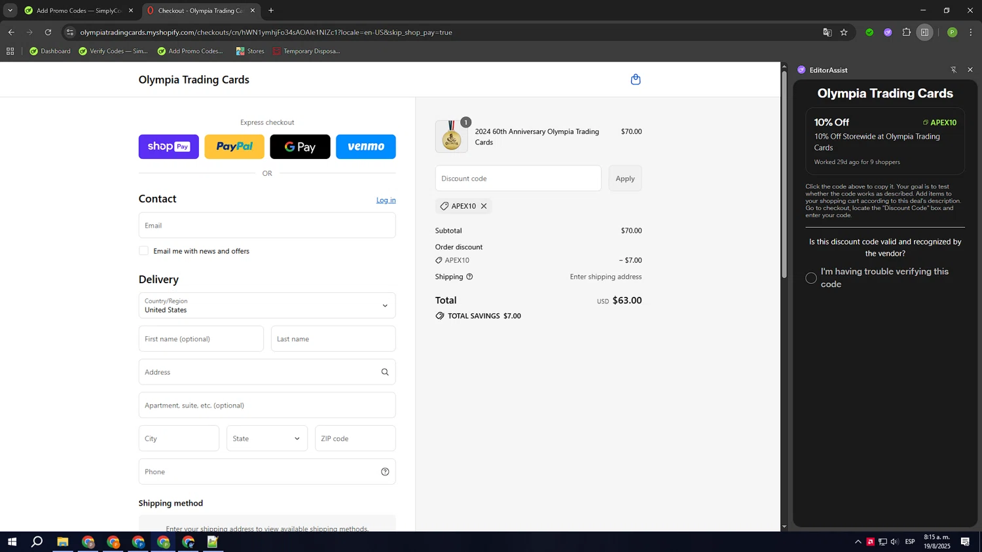The height and width of the screenshot is (552, 982).
Task: Expand the Country/Region dropdown
Action: (267, 305)
